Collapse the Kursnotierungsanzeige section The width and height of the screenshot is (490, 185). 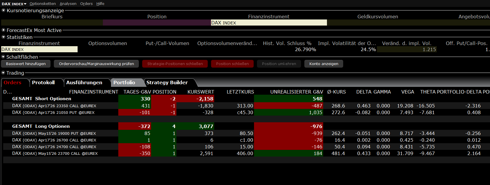click(x=3, y=10)
